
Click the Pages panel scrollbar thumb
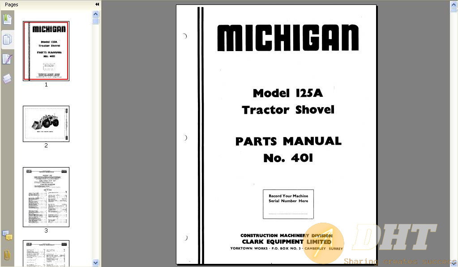(95, 21)
